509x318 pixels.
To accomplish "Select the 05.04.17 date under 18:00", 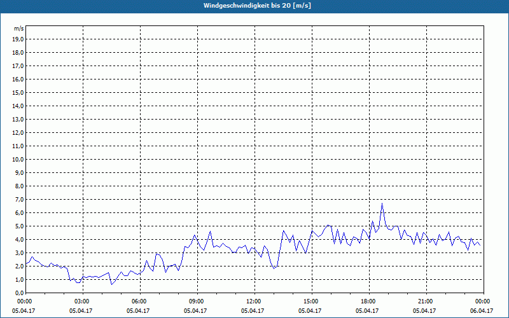I will pos(367,310).
